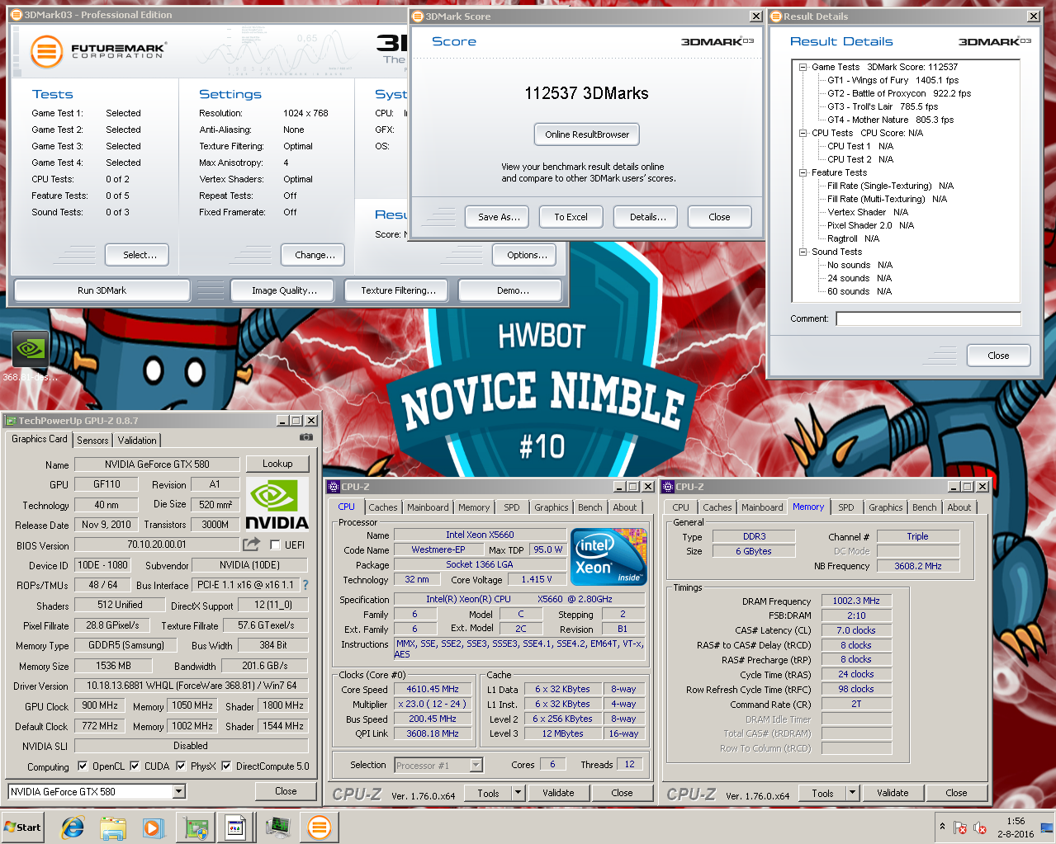Screen dimensions: 1056x844
Task: Open Action Center flag in system tray
Action: tap(960, 827)
